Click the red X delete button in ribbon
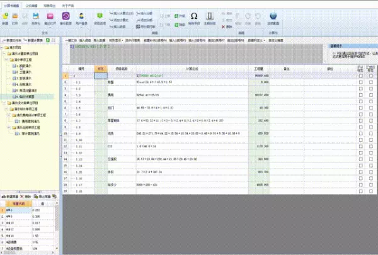Screen dimensions: 378x255 223,27
